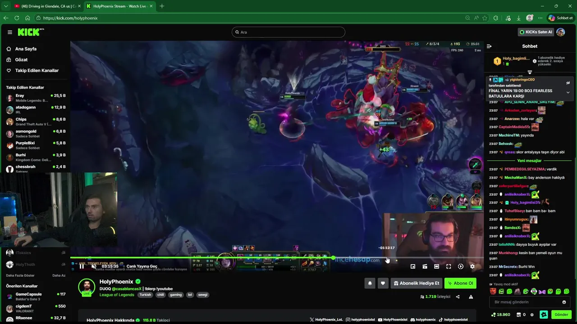Open picture-in-picture mini player icon
Viewport: 577px width, 324px height.
coord(413,266)
